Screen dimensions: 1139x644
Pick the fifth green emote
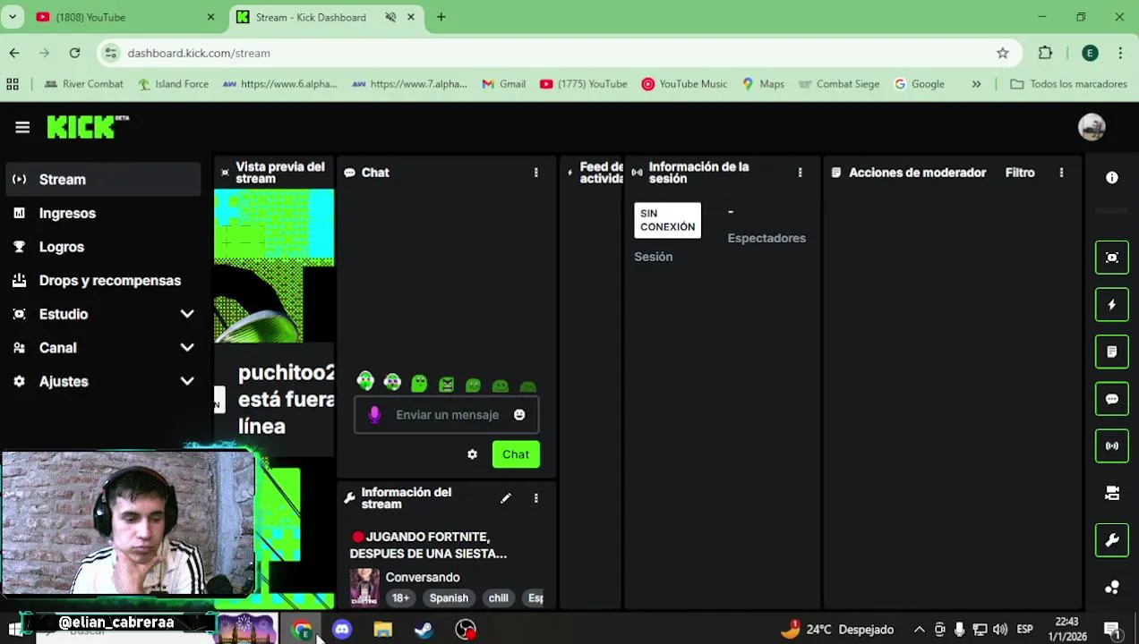click(x=473, y=386)
